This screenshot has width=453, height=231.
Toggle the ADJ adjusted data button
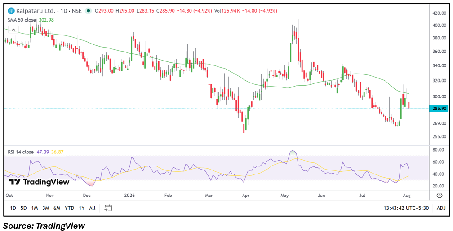[441, 208]
